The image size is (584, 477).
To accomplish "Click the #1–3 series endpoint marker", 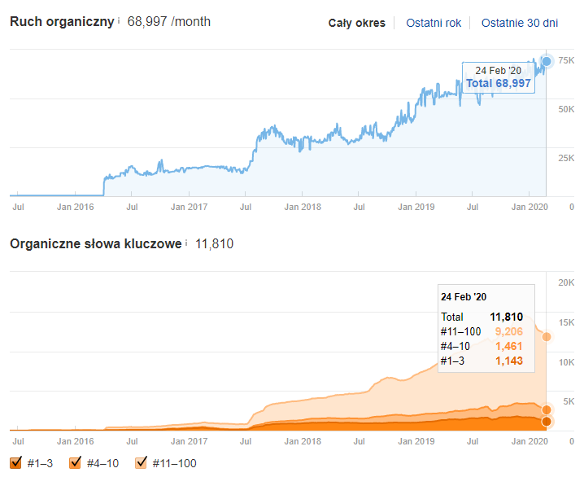I will (x=547, y=422).
